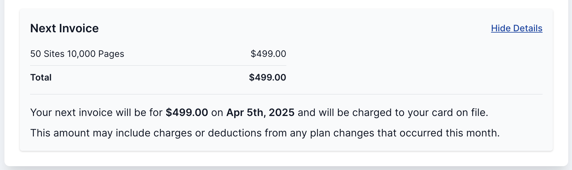This screenshot has width=572, height=170.
Task: Click the "Your next invoice will be for" text
Action: 96,112
